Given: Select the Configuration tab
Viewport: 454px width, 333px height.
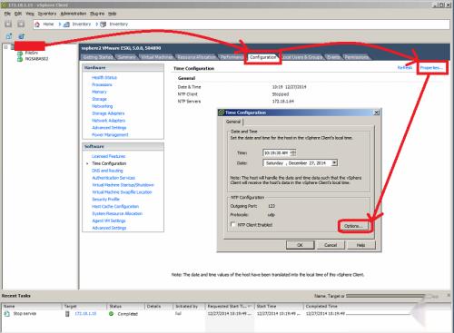Looking at the screenshot, I should tap(262, 57).
